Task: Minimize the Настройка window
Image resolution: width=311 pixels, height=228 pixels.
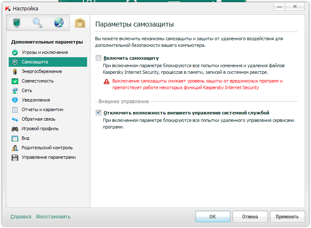Action: click(279, 7)
